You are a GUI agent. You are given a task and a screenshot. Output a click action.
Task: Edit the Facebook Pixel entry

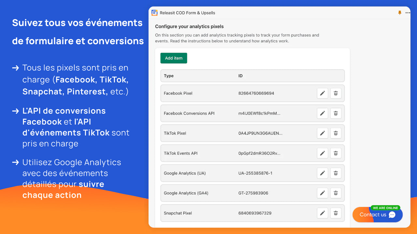(x=322, y=93)
